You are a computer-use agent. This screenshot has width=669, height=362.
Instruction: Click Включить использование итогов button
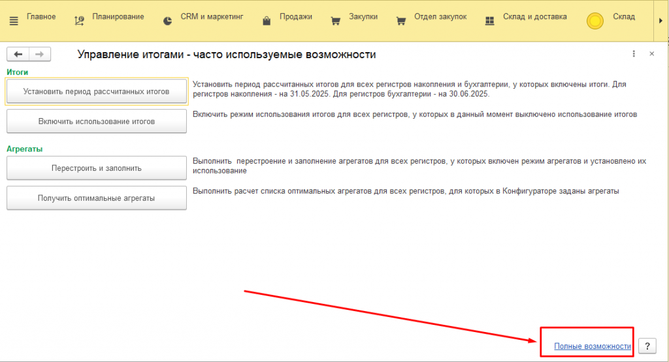[97, 121]
